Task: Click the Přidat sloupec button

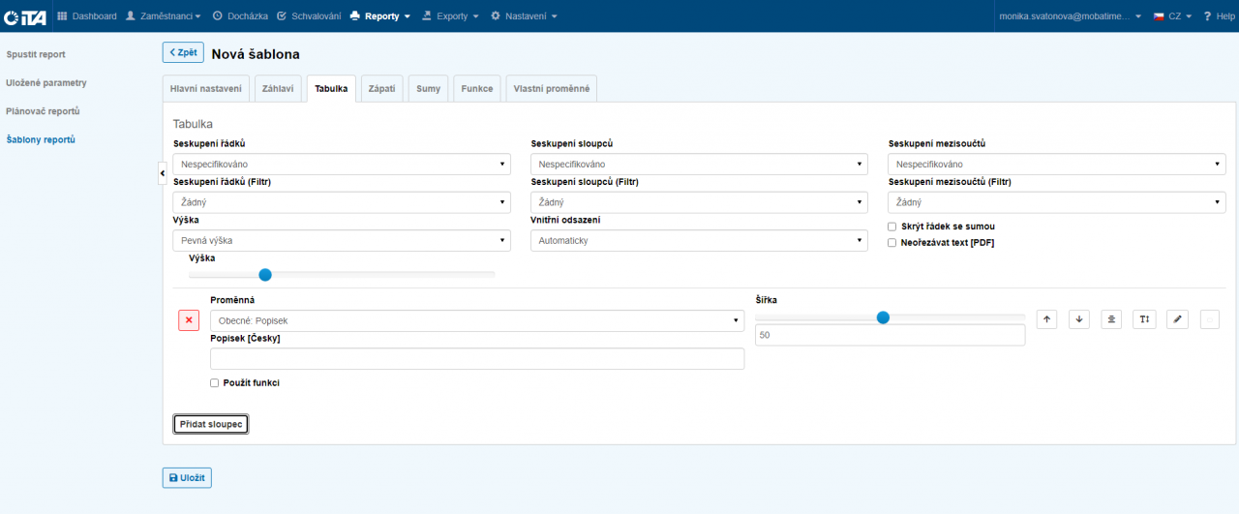Action: coord(211,424)
